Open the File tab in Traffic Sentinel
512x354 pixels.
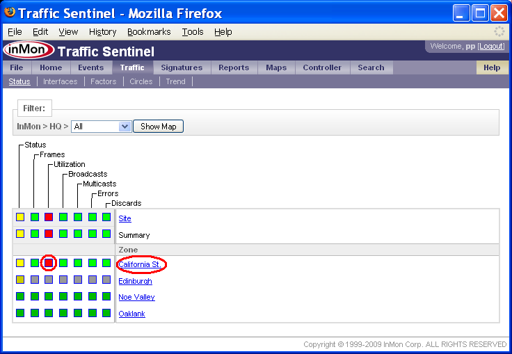click(x=17, y=67)
